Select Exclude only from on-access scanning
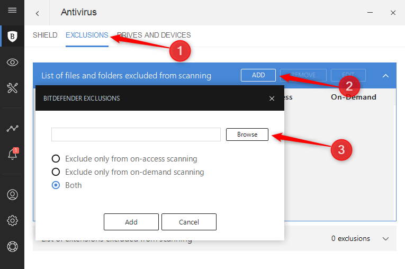This screenshot has height=269, width=405. tap(56, 159)
